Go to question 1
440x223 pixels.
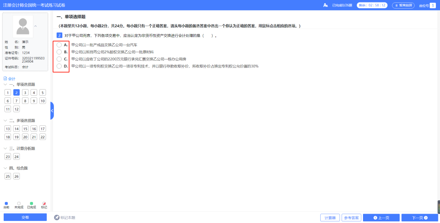(x=8, y=93)
